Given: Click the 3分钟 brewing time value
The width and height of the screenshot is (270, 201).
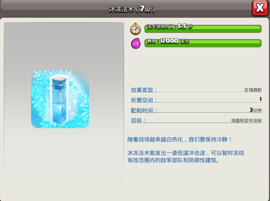Looking at the screenshot, I should coord(256,110).
